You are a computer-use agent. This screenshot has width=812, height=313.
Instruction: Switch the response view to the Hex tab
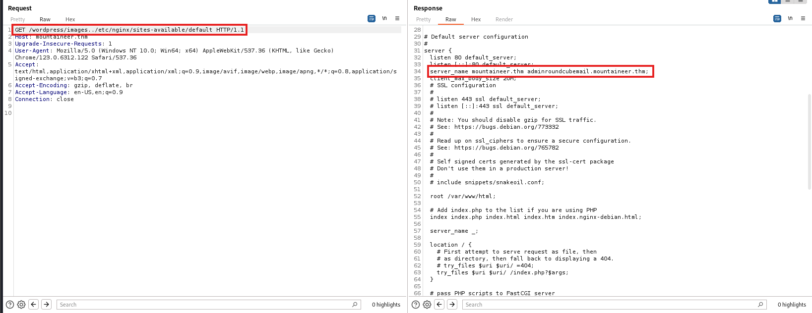pos(476,19)
